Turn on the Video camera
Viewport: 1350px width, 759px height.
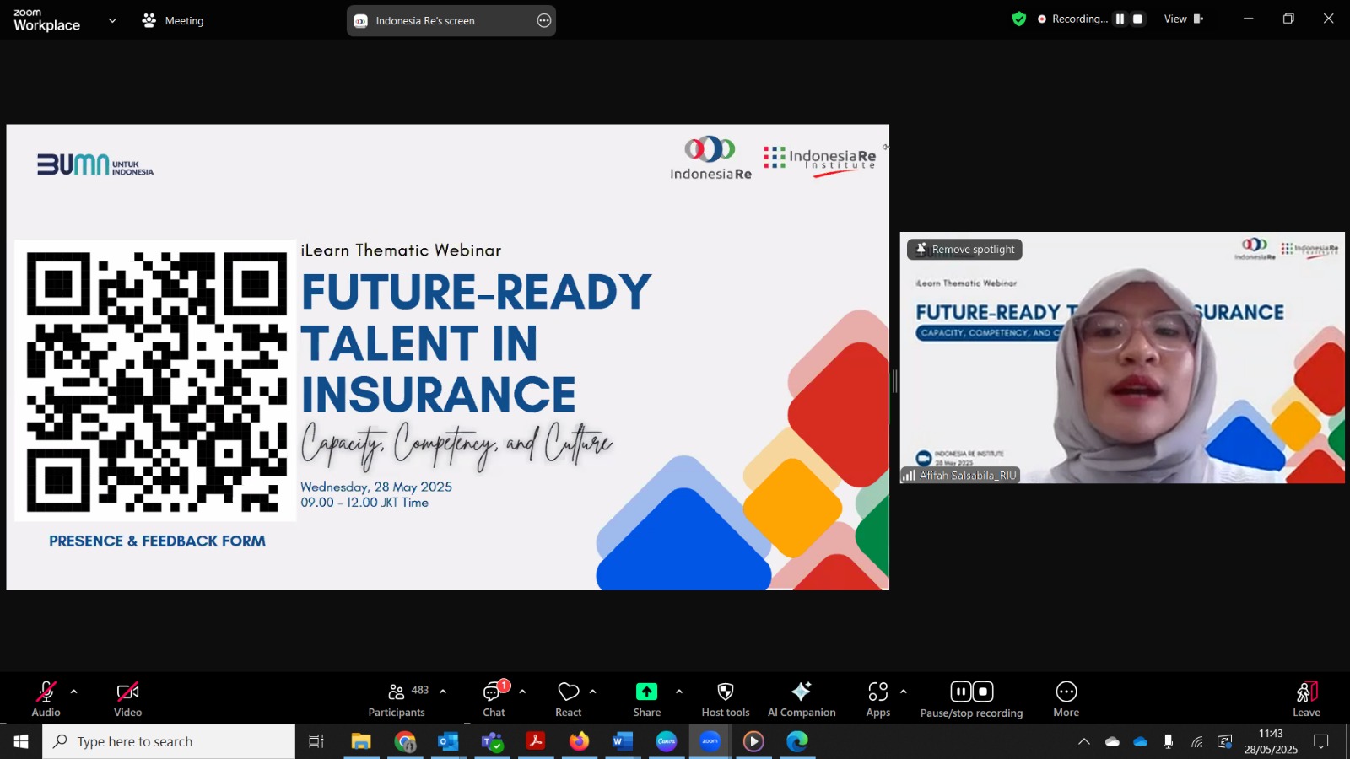[x=127, y=699]
